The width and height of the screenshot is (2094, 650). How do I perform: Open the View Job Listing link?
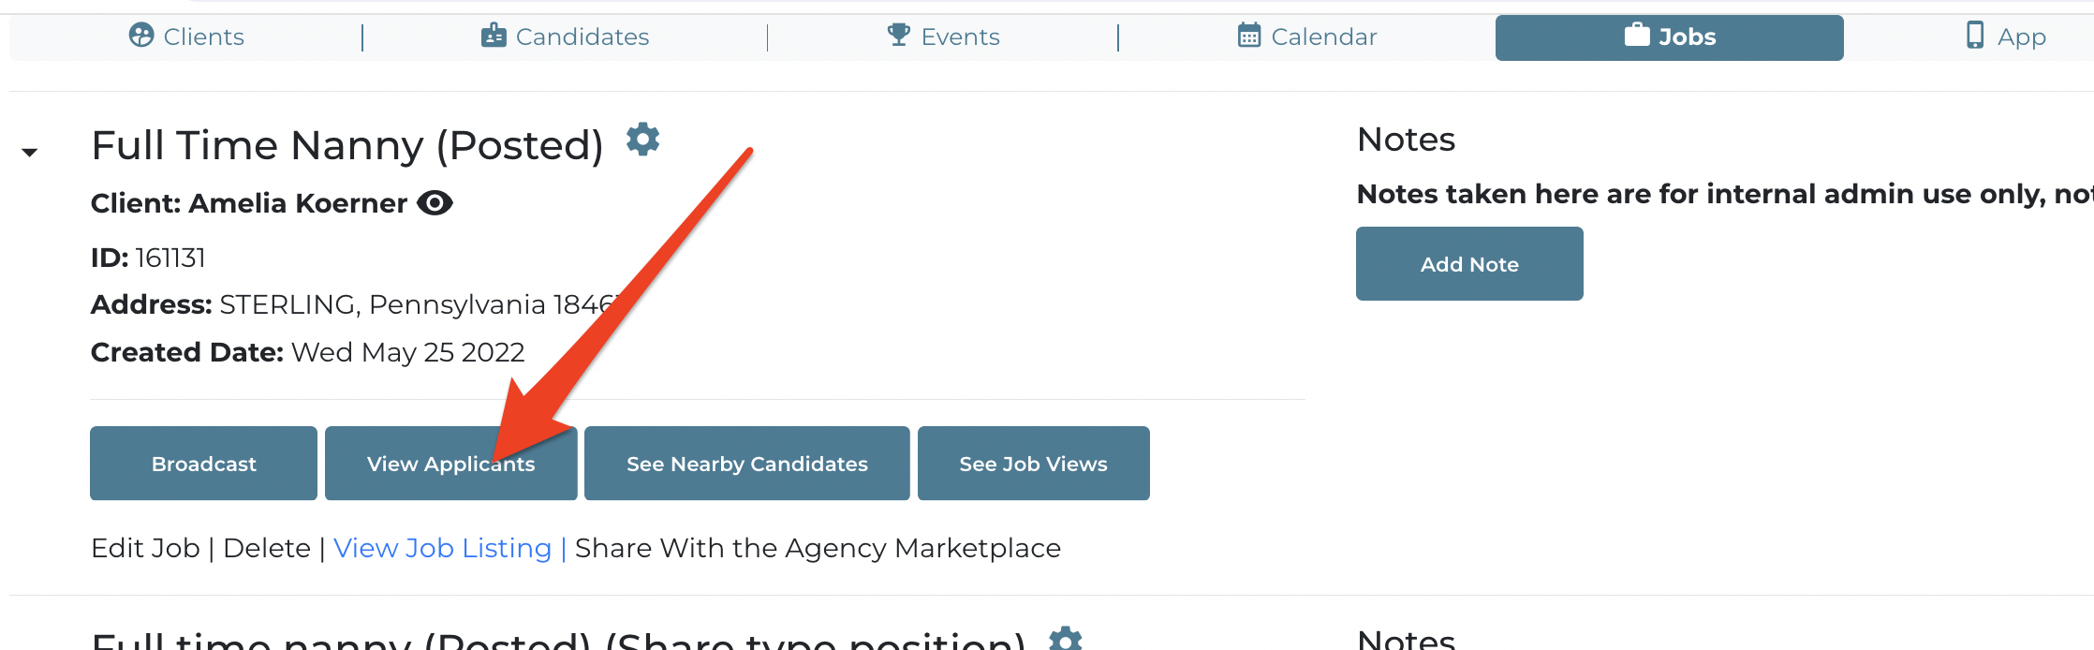pyautogui.click(x=442, y=548)
